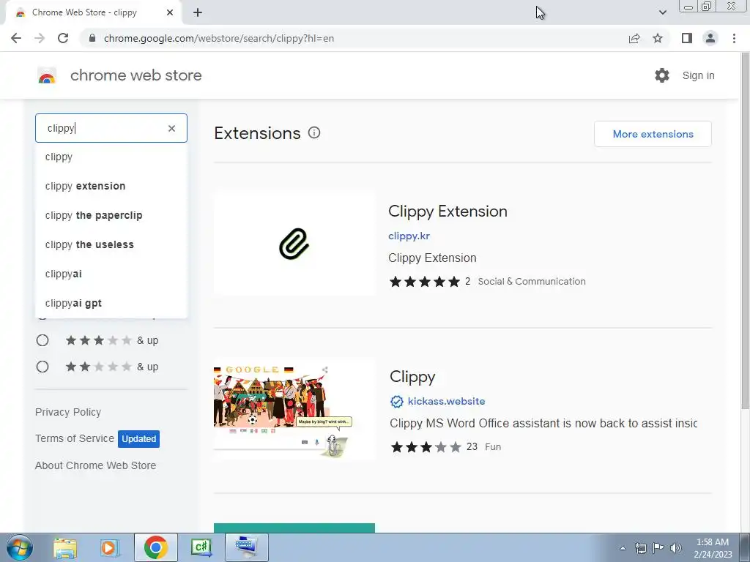The width and height of the screenshot is (750, 562).
Task: Choose suggestion 'clippyai gpt'
Action: [x=111, y=303]
